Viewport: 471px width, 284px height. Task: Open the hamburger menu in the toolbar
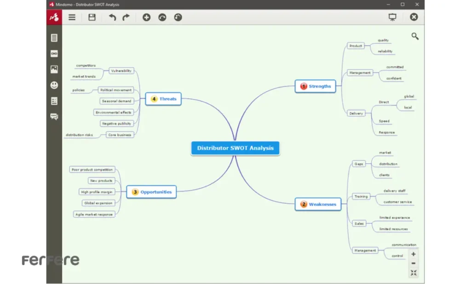tap(72, 17)
